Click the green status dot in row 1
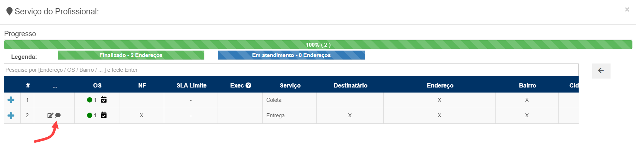 pos(90,100)
